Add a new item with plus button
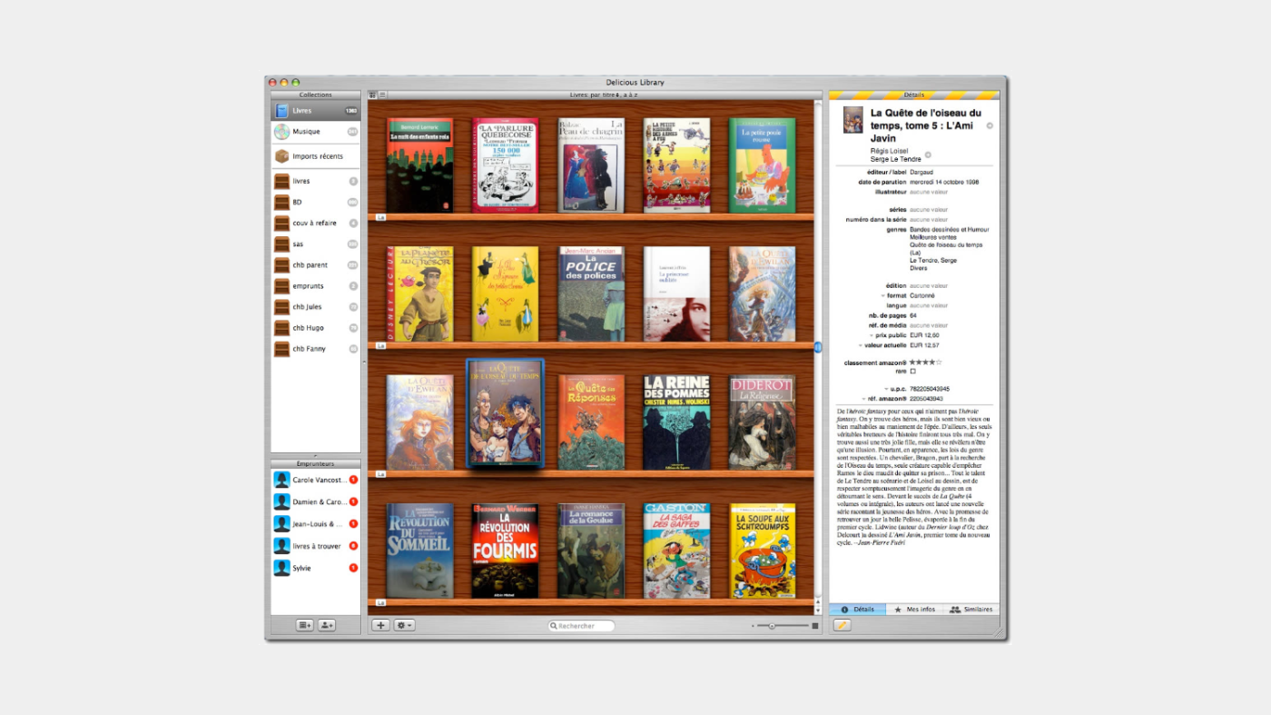Screen dimensions: 1271x715 (x=381, y=625)
